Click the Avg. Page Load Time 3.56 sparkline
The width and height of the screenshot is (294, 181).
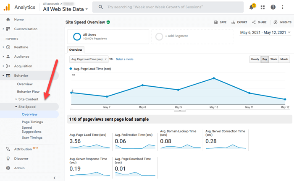point(90,147)
